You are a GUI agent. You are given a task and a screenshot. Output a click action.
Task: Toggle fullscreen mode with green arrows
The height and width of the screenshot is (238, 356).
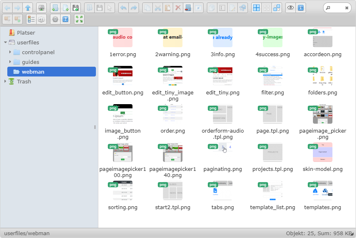coord(79,19)
